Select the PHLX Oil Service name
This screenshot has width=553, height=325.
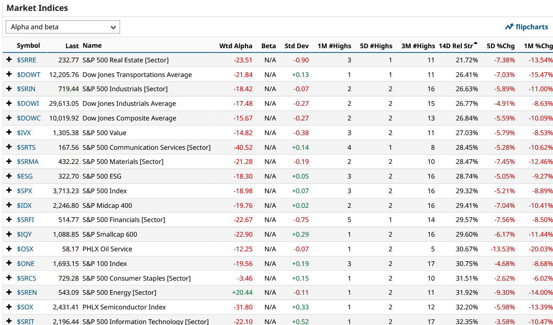pos(107,249)
